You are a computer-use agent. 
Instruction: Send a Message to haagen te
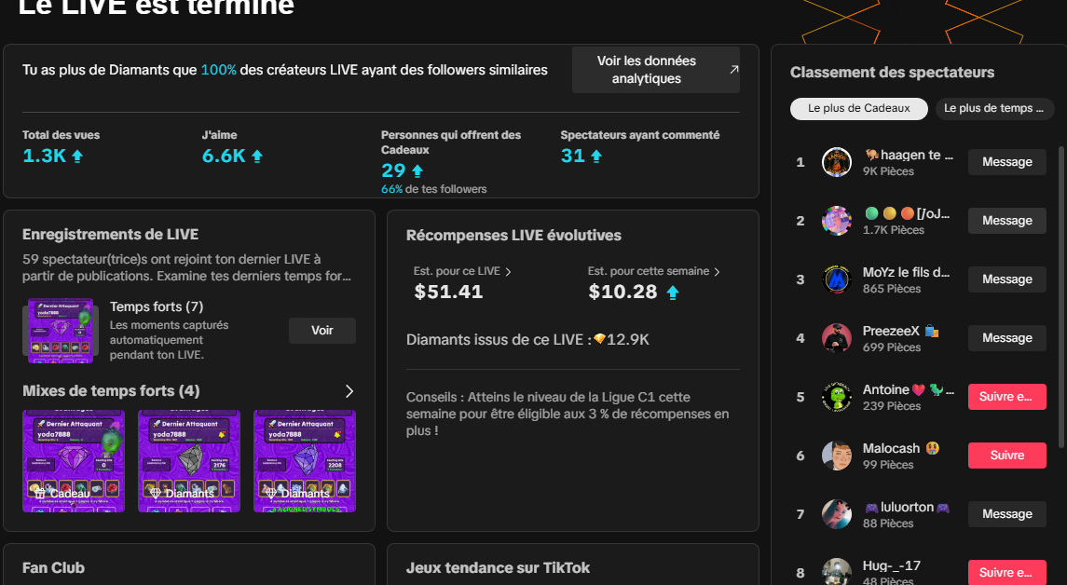[x=1006, y=162]
